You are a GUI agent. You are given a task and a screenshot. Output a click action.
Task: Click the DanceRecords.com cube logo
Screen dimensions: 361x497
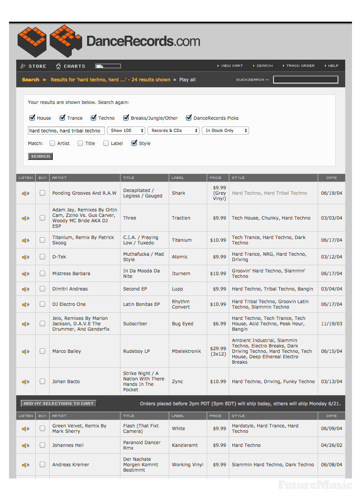coord(50,41)
